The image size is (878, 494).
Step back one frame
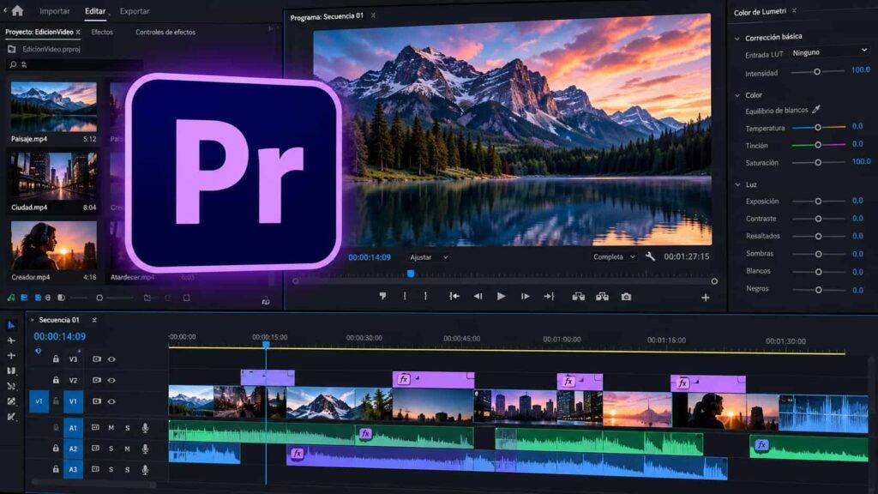pyautogui.click(x=478, y=296)
